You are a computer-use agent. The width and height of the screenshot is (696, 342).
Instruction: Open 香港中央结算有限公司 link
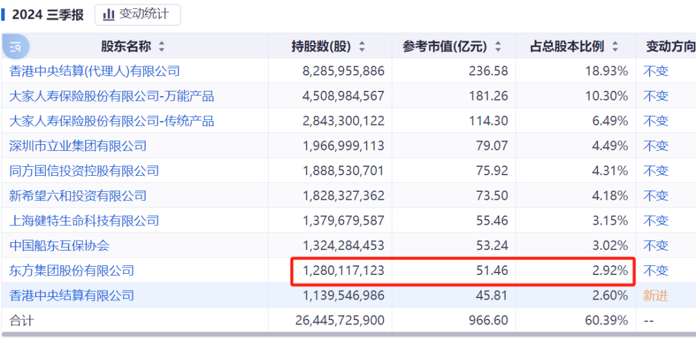pos(71,295)
